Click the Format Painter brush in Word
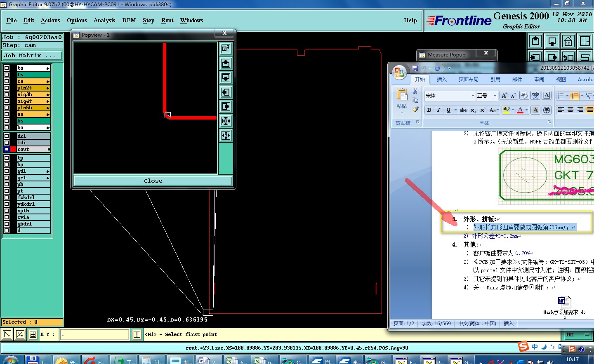The image size is (594, 364). coord(415,109)
